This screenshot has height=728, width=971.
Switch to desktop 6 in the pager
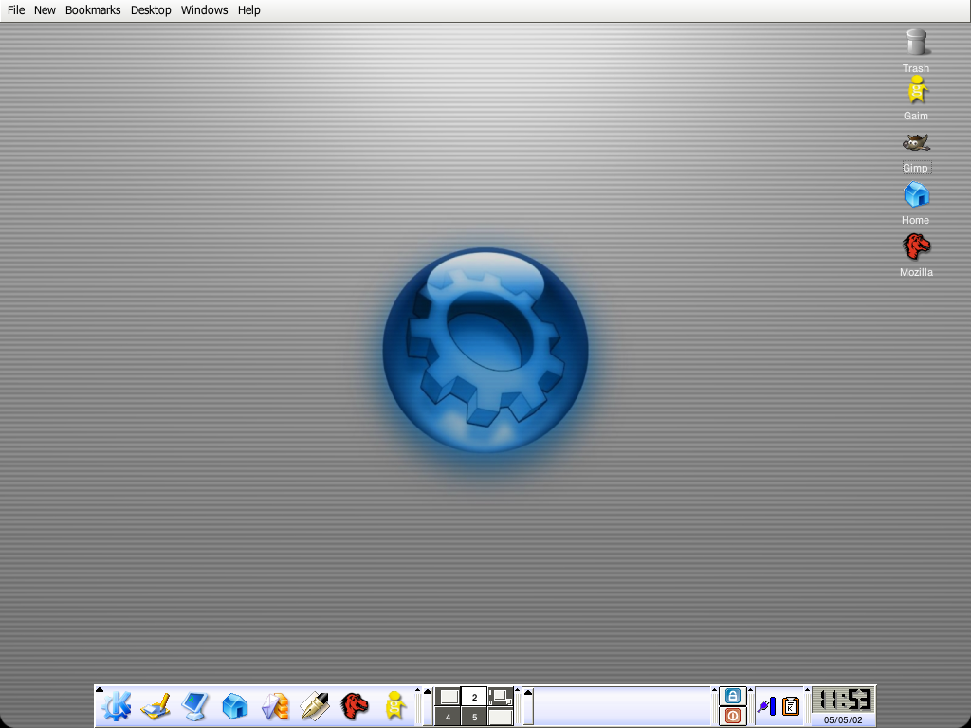pos(501,717)
